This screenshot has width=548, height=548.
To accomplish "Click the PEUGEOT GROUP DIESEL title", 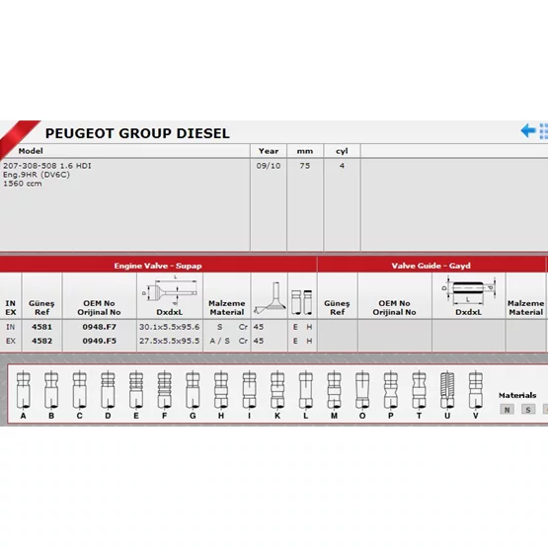I will tap(137, 133).
